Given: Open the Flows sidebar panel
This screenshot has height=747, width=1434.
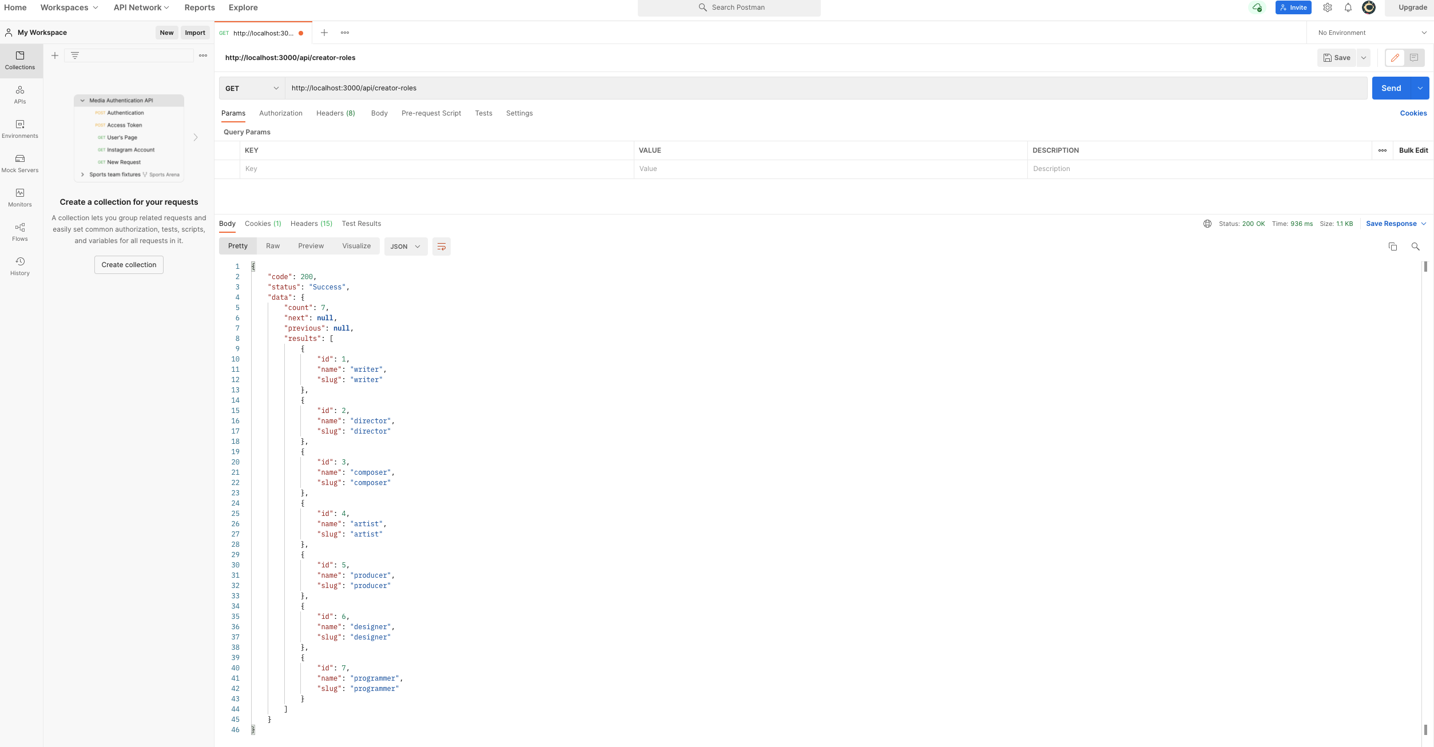Looking at the screenshot, I should (x=20, y=232).
